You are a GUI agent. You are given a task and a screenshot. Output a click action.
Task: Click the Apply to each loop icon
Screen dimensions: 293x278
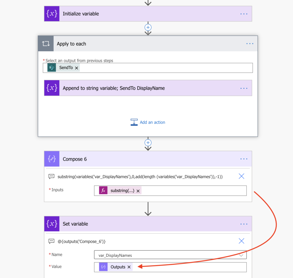pyautogui.click(x=46, y=44)
